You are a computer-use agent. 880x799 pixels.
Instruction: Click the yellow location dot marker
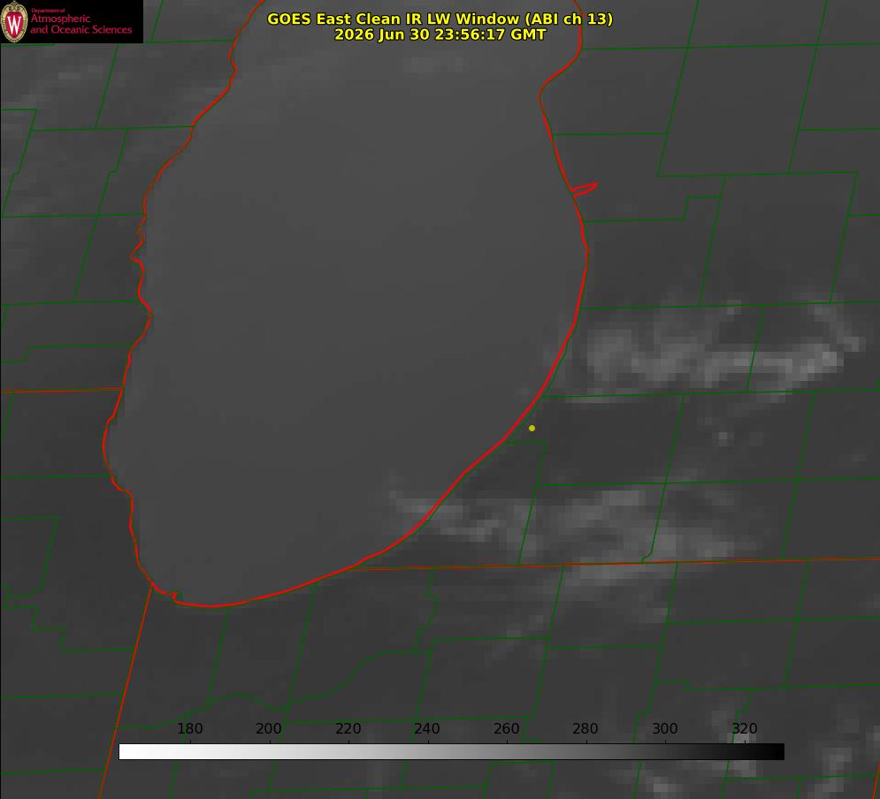(x=532, y=428)
